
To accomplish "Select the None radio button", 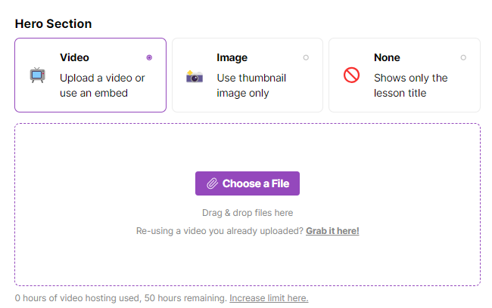I will coord(463,57).
